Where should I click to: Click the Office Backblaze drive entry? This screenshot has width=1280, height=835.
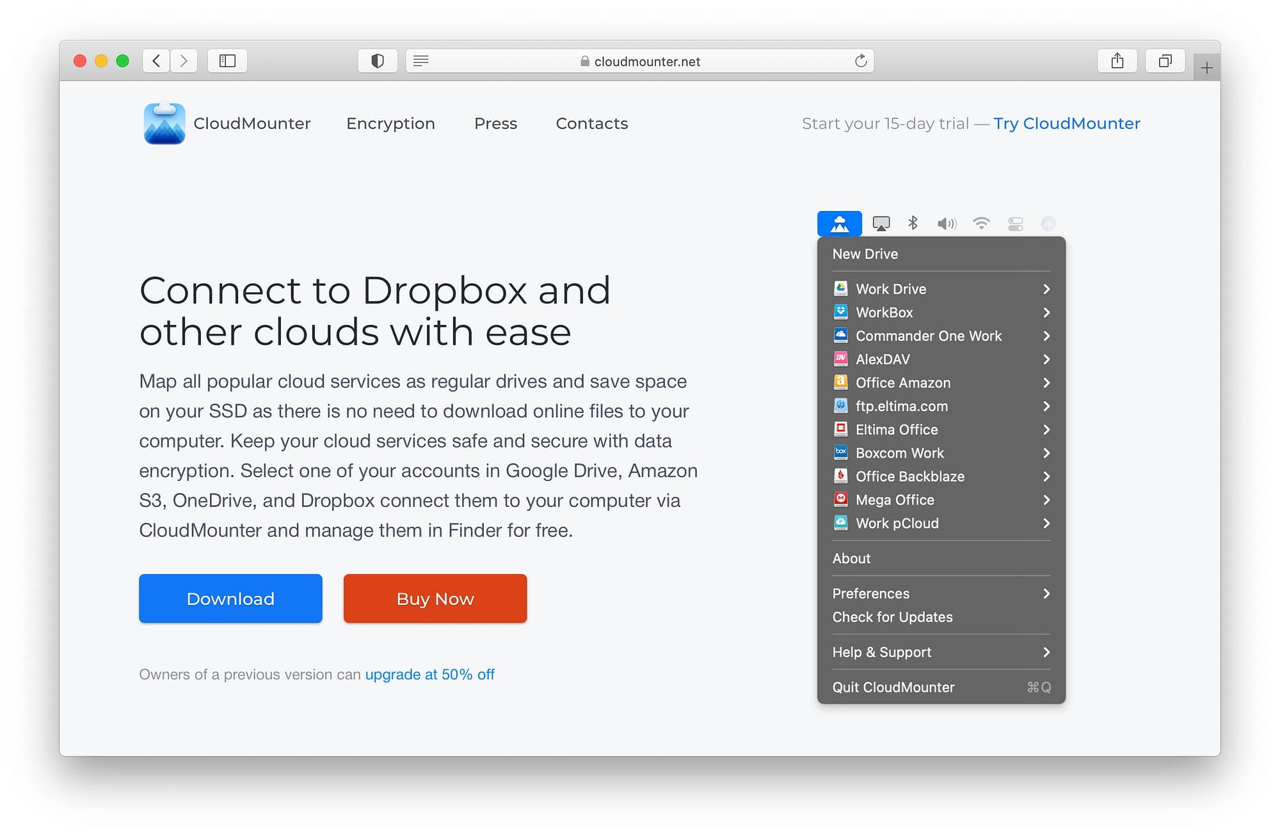(941, 476)
